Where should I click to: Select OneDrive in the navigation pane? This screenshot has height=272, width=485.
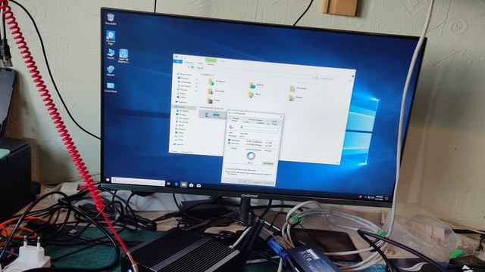coord(182,102)
